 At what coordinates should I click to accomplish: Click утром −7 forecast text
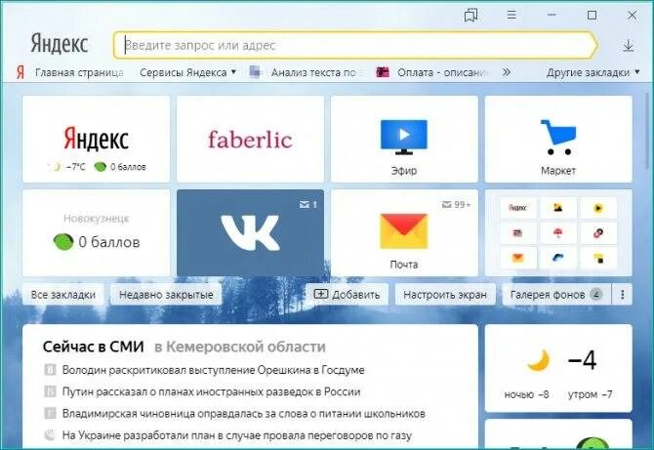point(591,394)
